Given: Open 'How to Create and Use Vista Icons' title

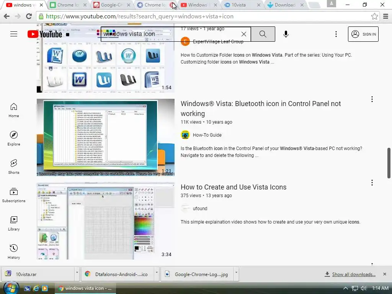Looking at the screenshot, I should tap(234, 187).
